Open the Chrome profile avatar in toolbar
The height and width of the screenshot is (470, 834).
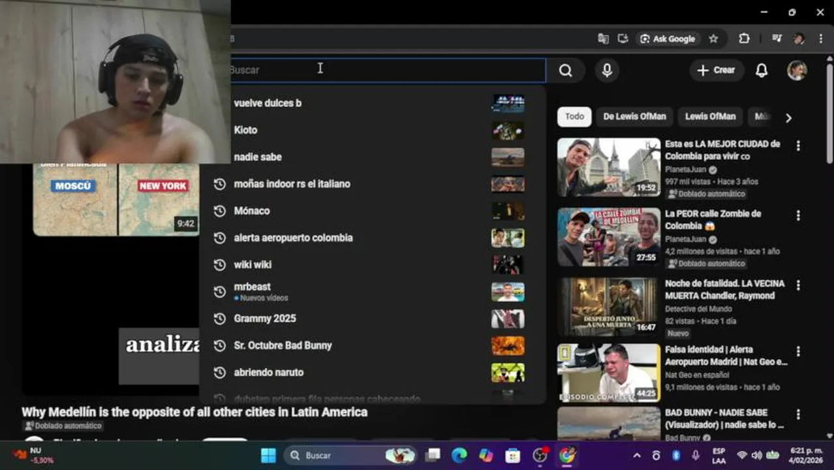(799, 39)
